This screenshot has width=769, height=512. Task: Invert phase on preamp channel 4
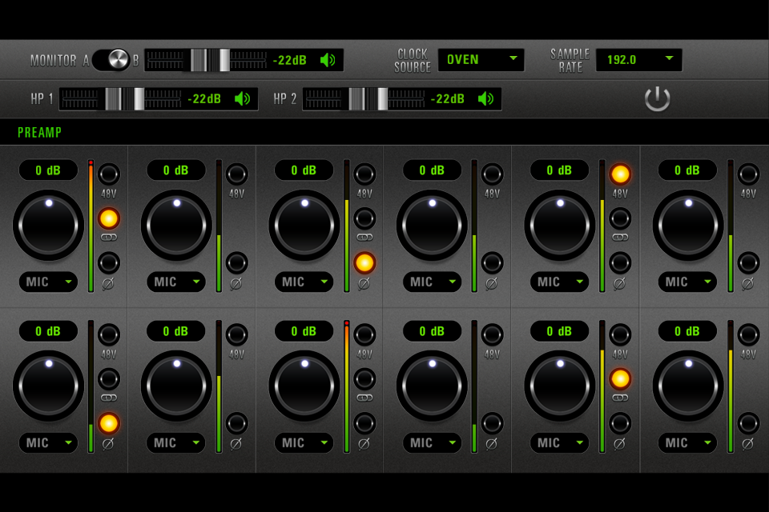(493, 263)
